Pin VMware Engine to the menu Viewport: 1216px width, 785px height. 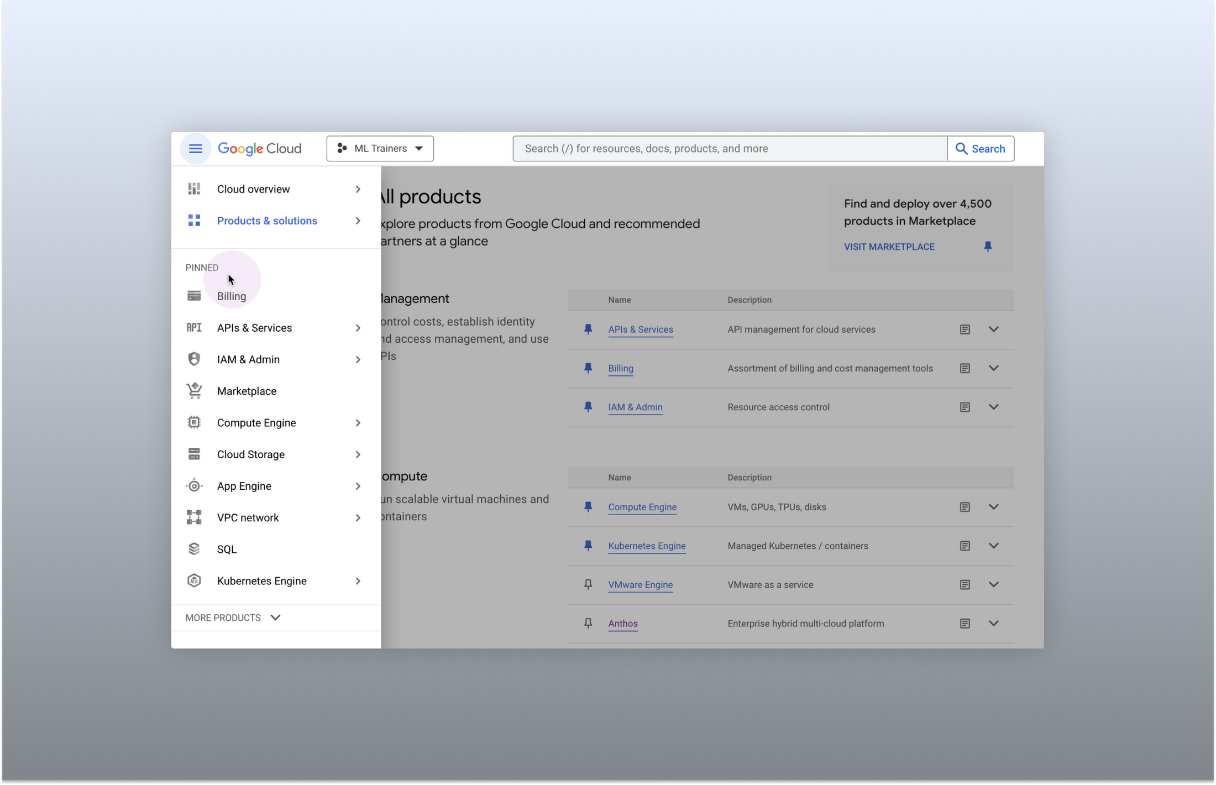point(588,584)
